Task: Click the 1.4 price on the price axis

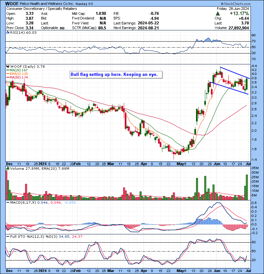Action: [x=254, y=159]
